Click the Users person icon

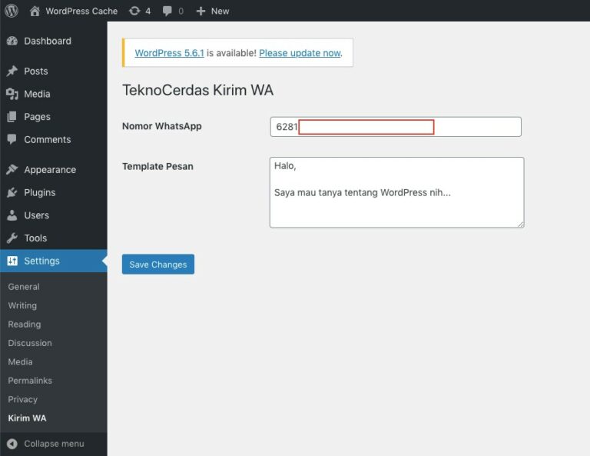[x=12, y=215]
